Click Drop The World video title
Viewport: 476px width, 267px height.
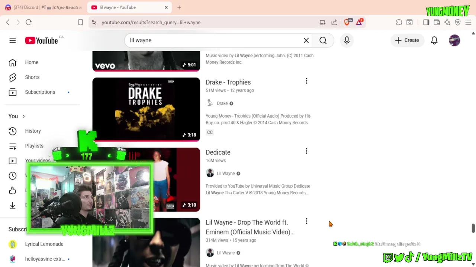click(x=250, y=227)
